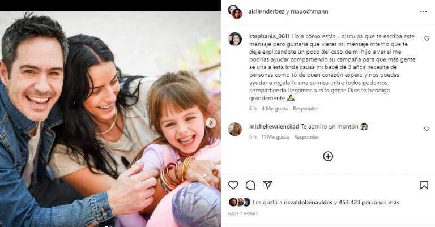Screen dimensions: 435x227
Task: Open aislinnderbez profile link
Action: coord(266,11)
